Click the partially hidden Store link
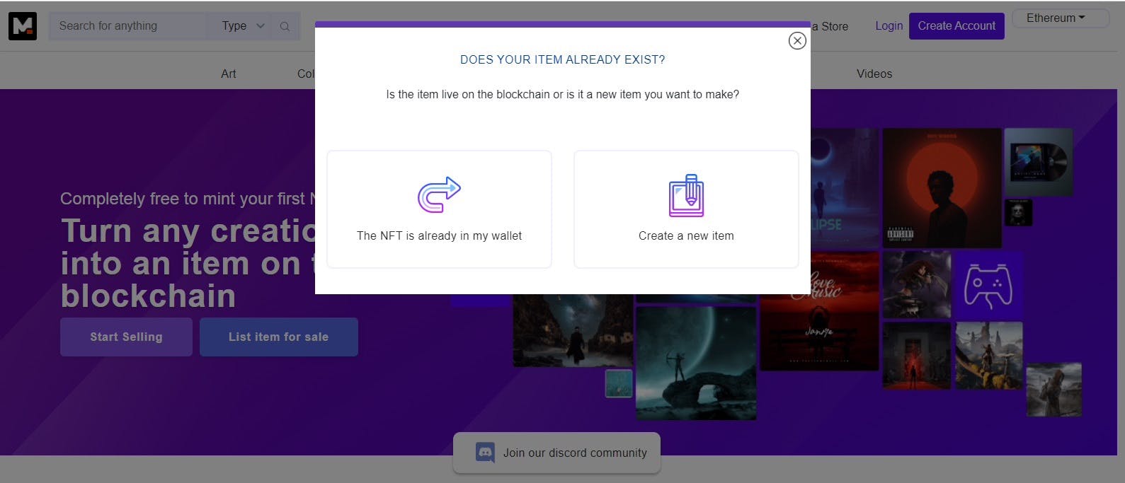The width and height of the screenshot is (1125, 483). [830, 26]
